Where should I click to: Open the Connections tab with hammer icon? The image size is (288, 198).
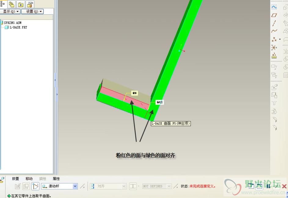(30, 4)
